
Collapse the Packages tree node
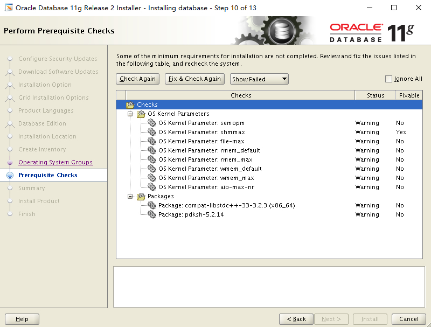(130, 196)
